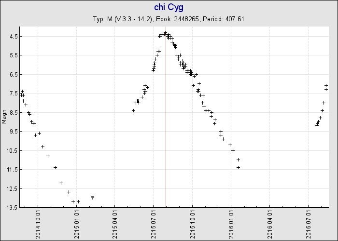Click the chart title chi Cyg
This screenshot has width=338, height=241.
pyautogui.click(x=169, y=7)
